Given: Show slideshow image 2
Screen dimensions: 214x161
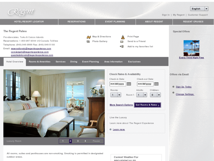Looking at the screenshot, I should pos(70,141).
